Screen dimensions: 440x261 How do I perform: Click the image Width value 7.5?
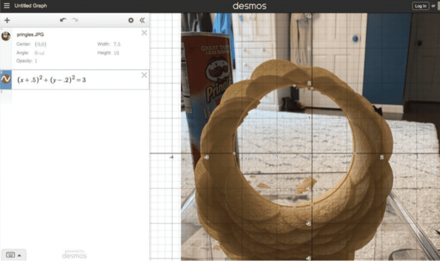116,44
